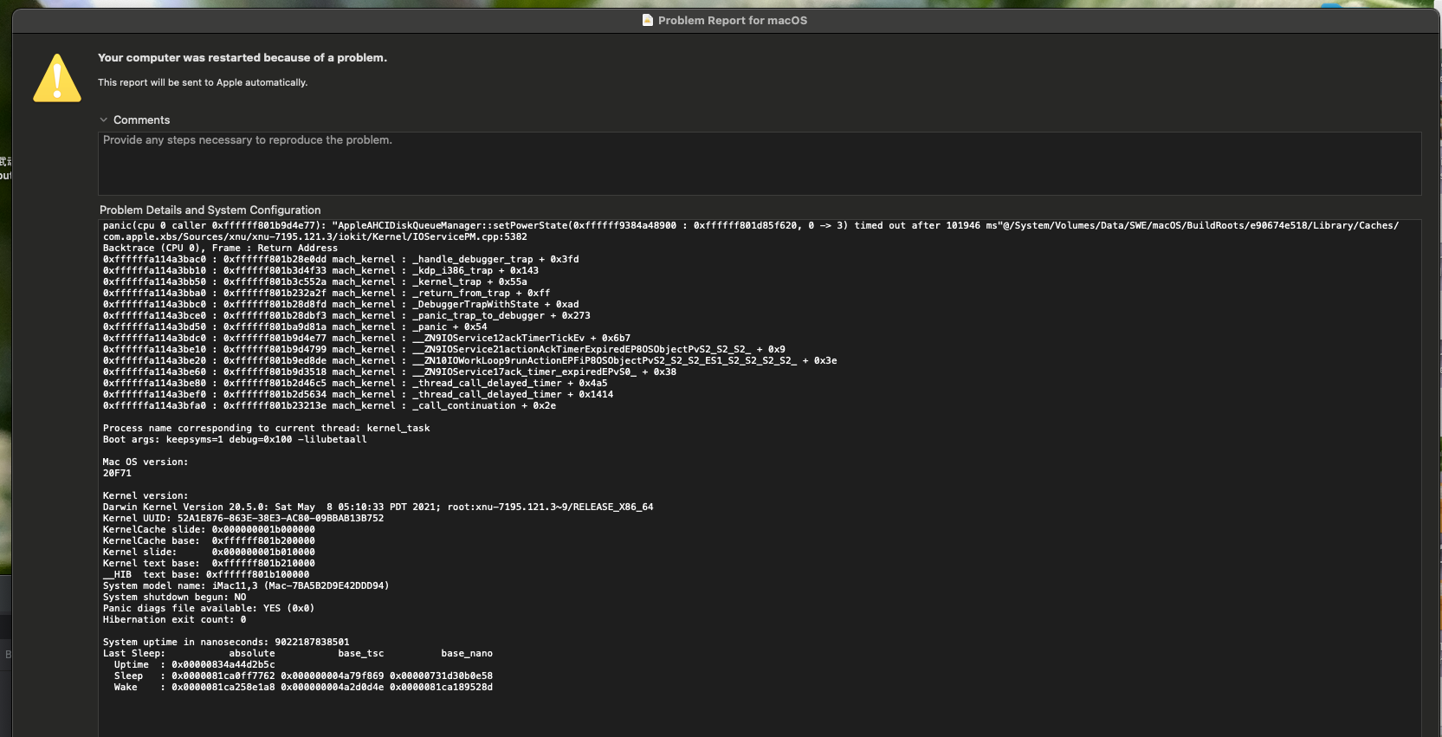
Task: Click the '_kernel_trap + 0x55a' row
Action: (x=315, y=281)
